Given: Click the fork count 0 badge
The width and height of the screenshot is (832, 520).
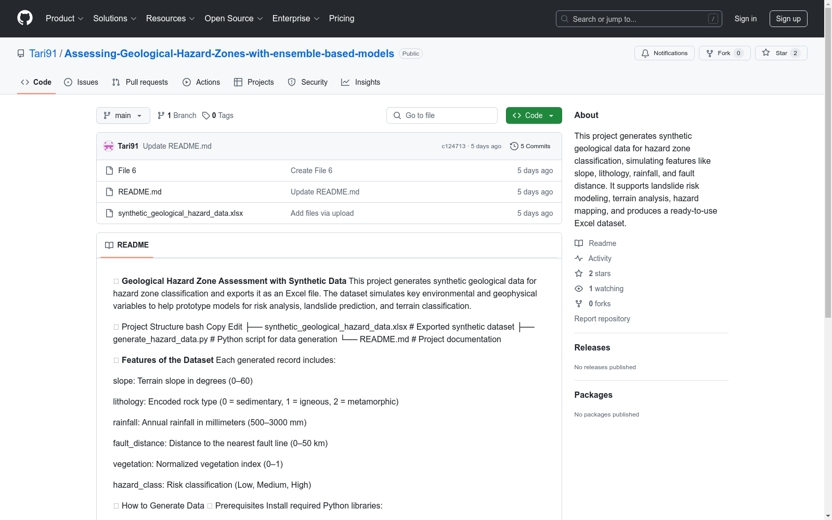Looking at the screenshot, I should point(738,53).
